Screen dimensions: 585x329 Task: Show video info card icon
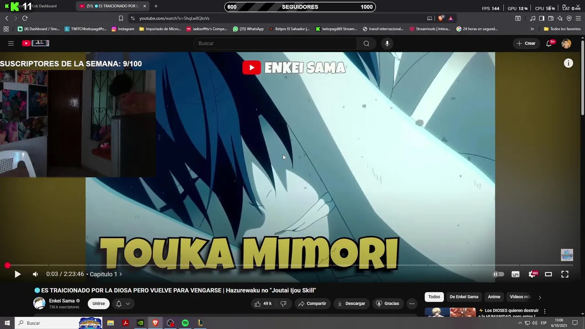click(x=568, y=64)
